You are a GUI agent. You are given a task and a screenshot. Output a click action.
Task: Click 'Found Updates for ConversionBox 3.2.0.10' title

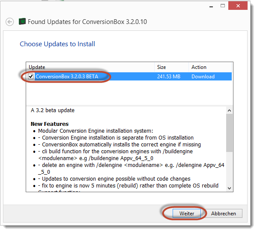87,22
